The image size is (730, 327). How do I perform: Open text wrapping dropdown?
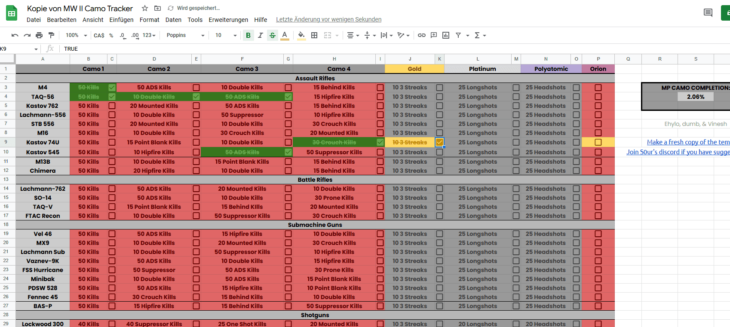tap(386, 35)
